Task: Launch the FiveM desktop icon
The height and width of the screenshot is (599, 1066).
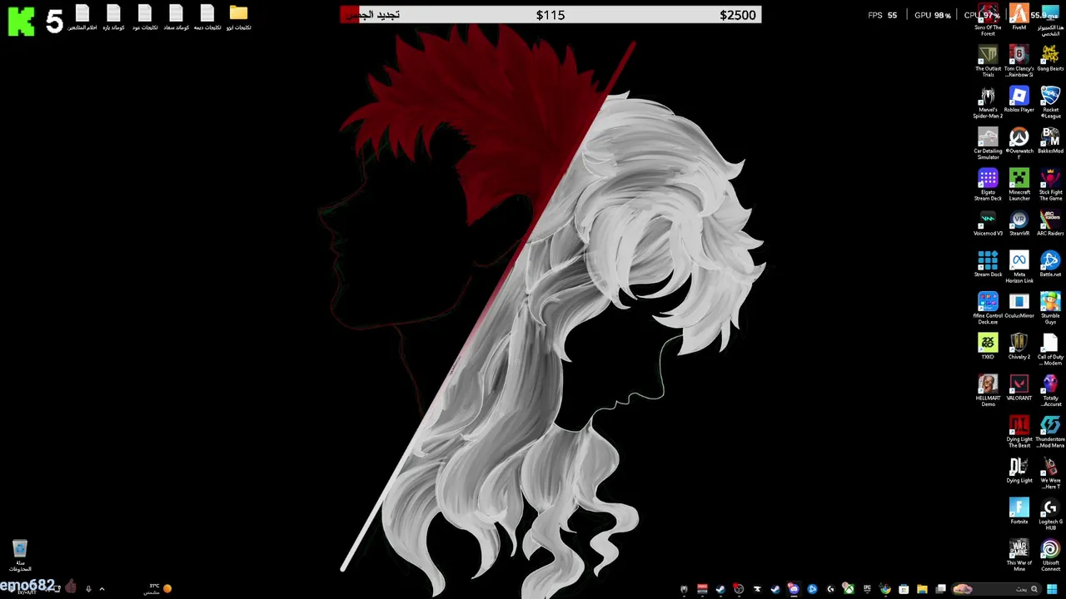Action: coord(1019,17)
